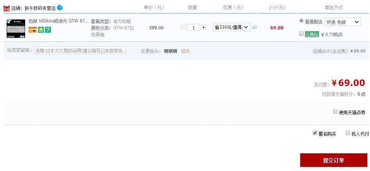The width and height of the screenshot is (370, 171).
Task: Increase quantity with the plus button
Action: [x=203, y=28]
